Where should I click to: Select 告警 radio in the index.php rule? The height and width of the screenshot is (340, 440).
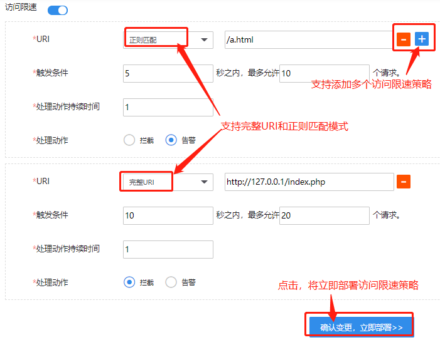click(171, 282)
